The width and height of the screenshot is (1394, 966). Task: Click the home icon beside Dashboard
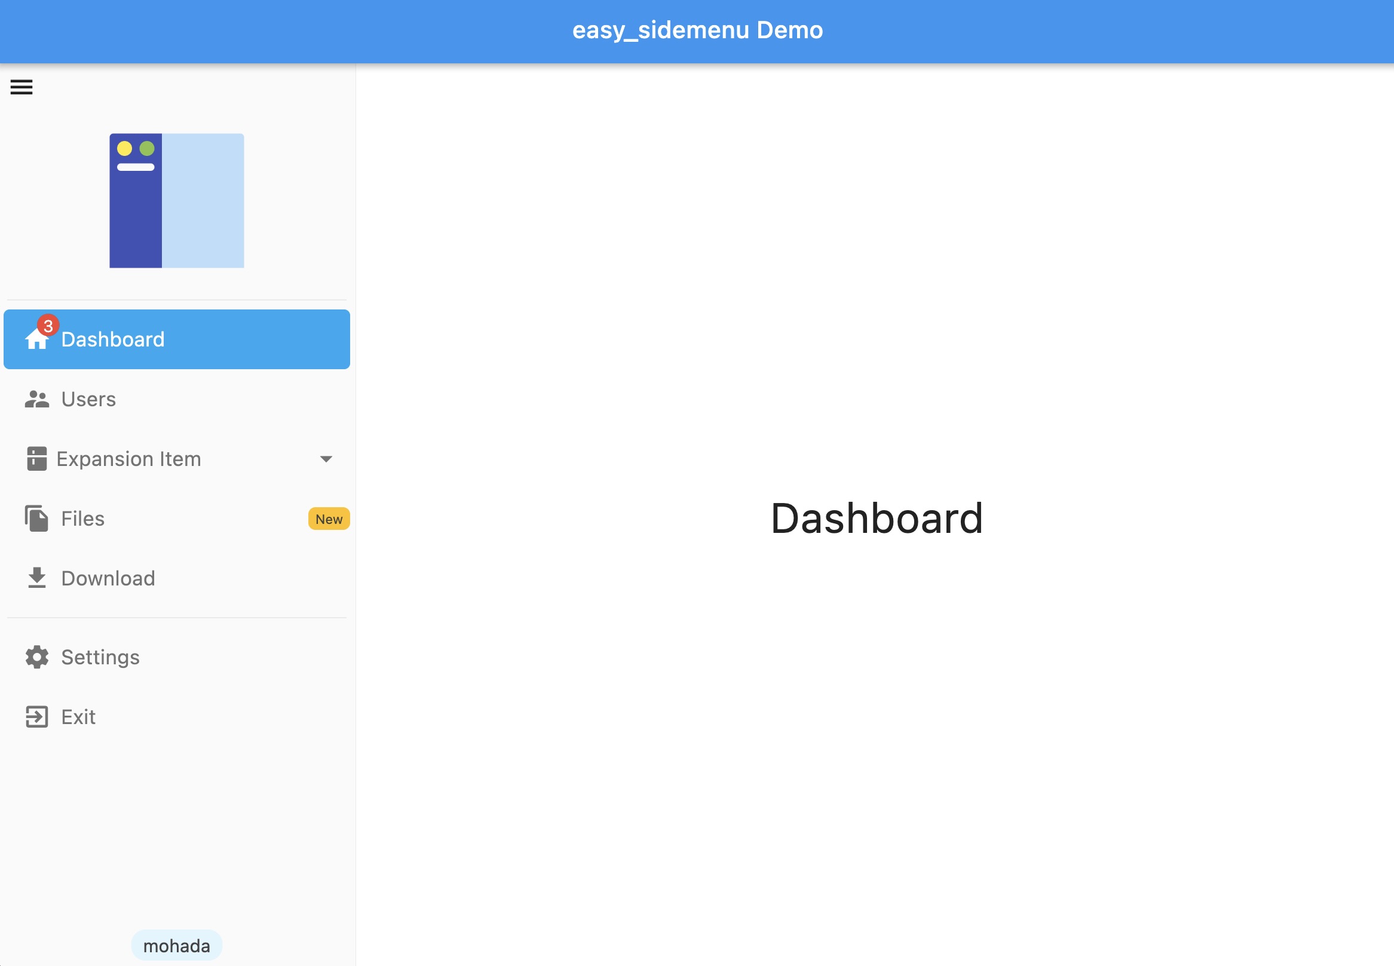click(35, 341)
